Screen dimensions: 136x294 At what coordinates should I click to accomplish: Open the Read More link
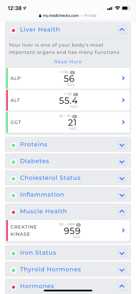point(68,62)
